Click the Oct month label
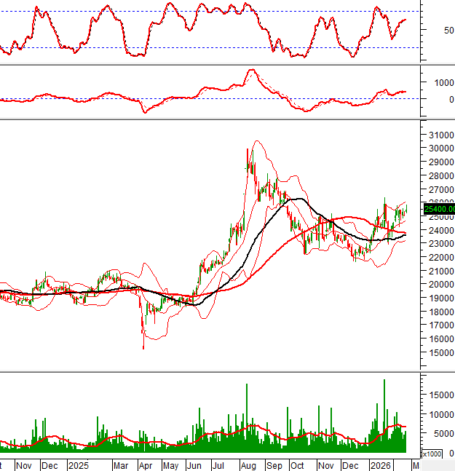Viewport: 455px width, 471px height. pos(298,465)
